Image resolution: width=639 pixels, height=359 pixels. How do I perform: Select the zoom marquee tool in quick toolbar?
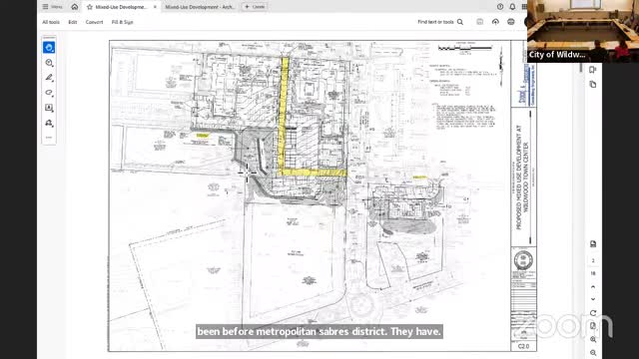49,63
